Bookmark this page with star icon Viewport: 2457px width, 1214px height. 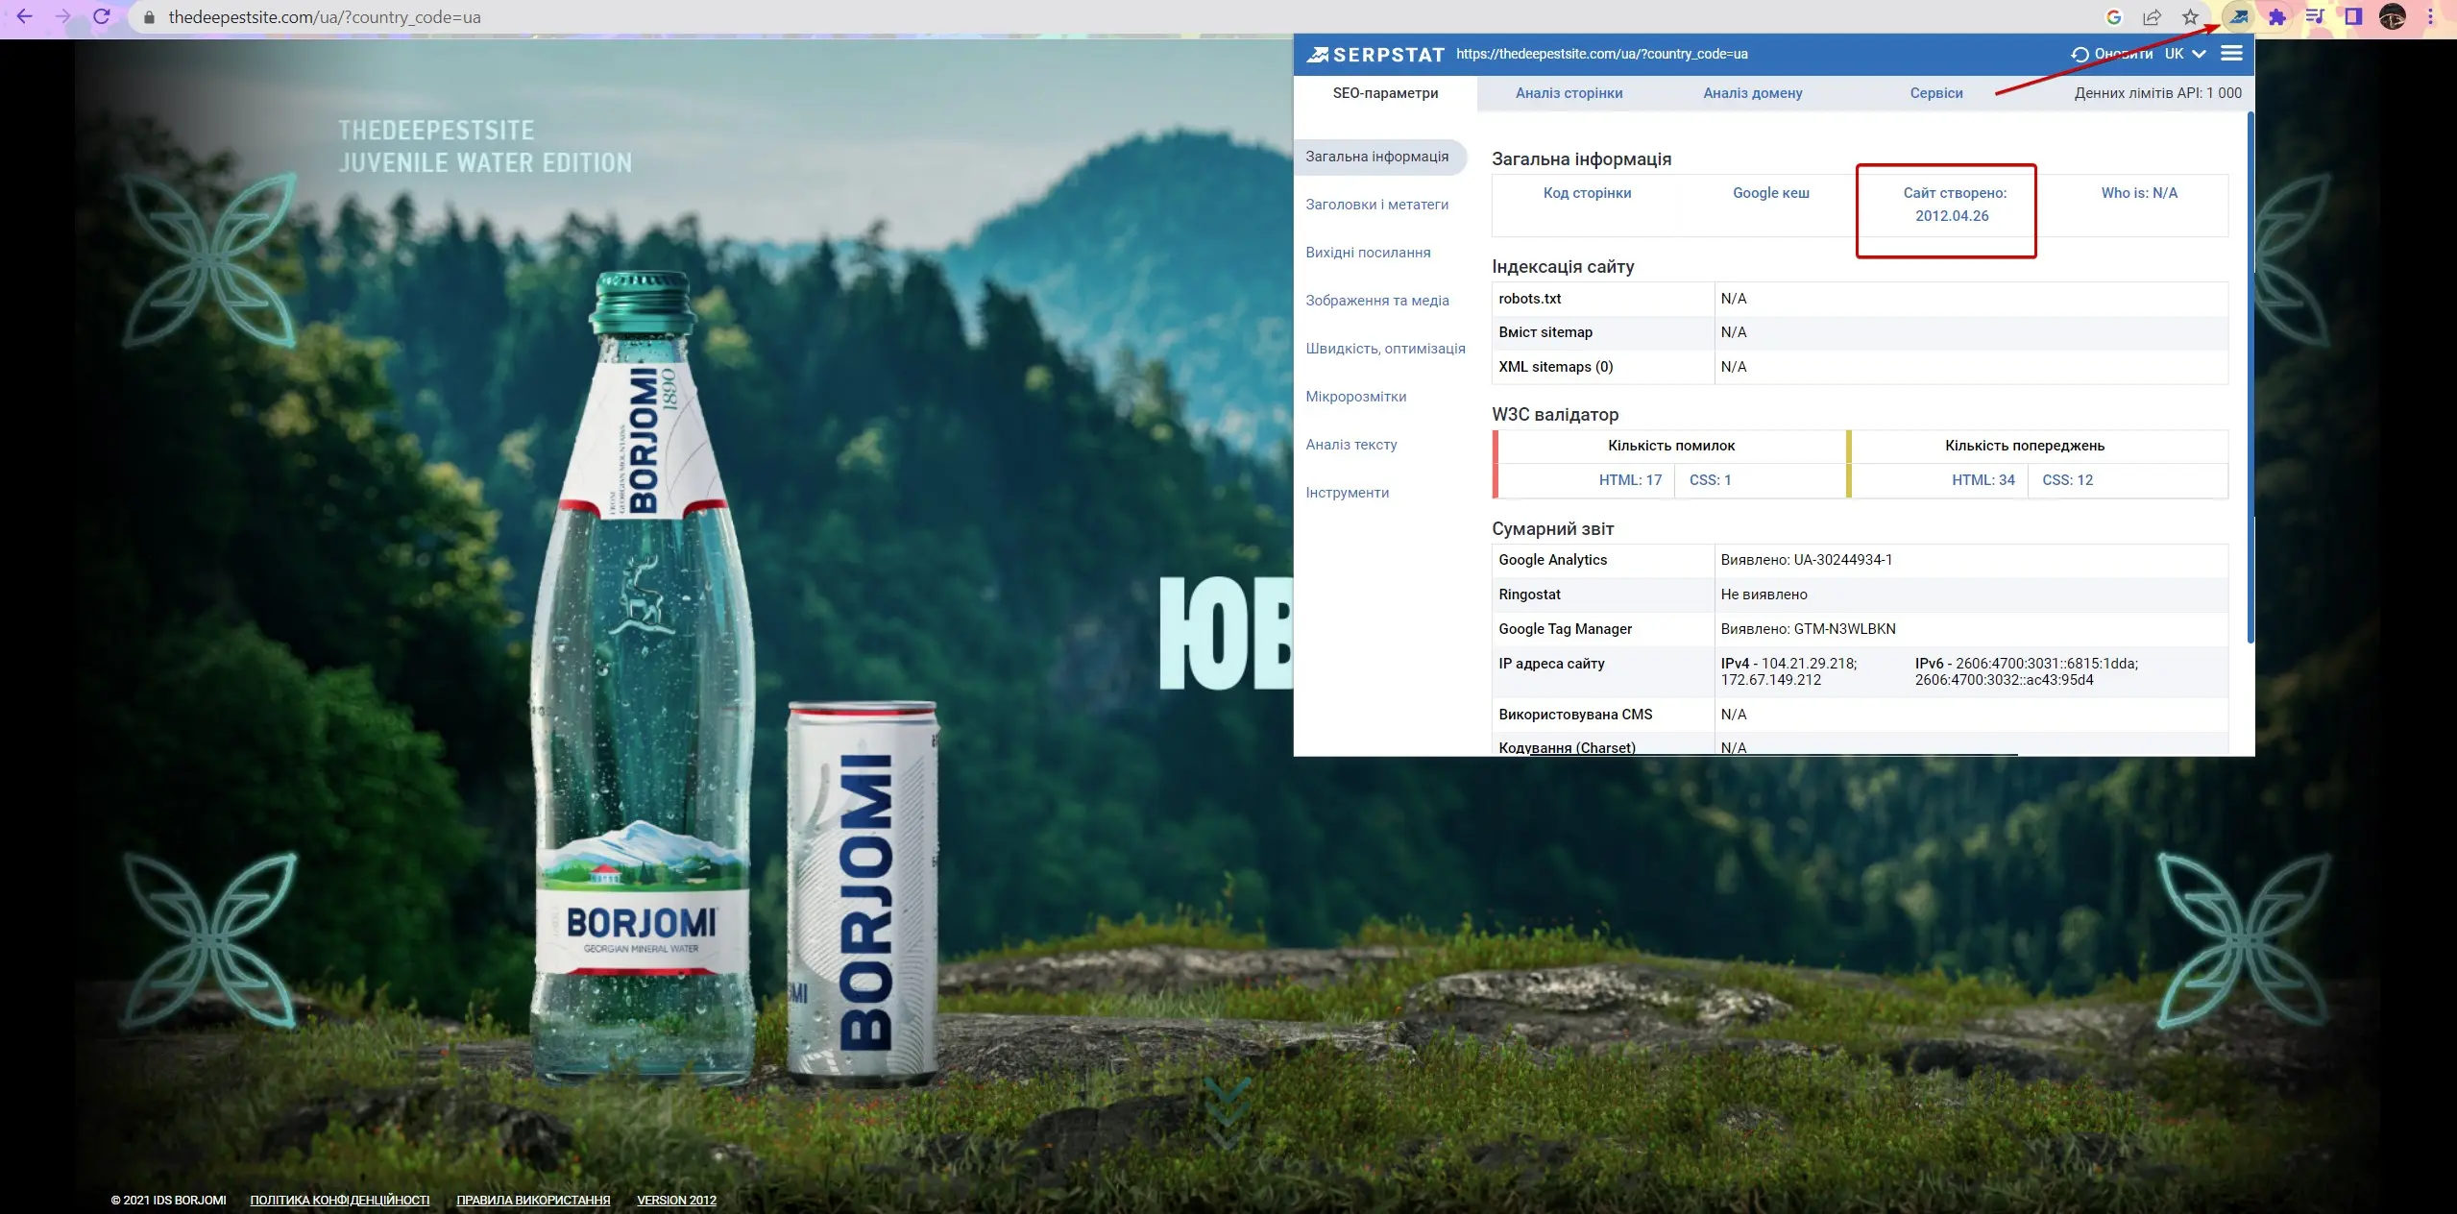2190,17
